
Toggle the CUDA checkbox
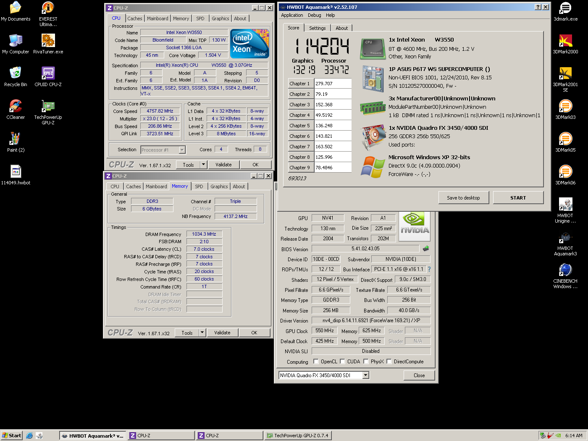342,361
